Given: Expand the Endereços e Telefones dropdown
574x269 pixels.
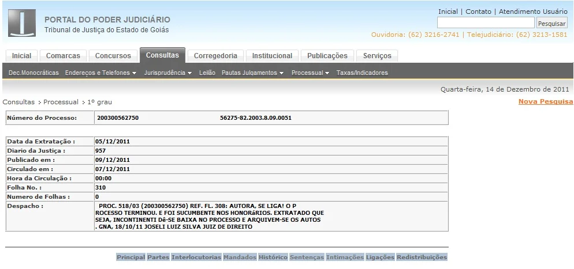Looking at the screenshot, I should pyautogui.click(x=100, y=73).
